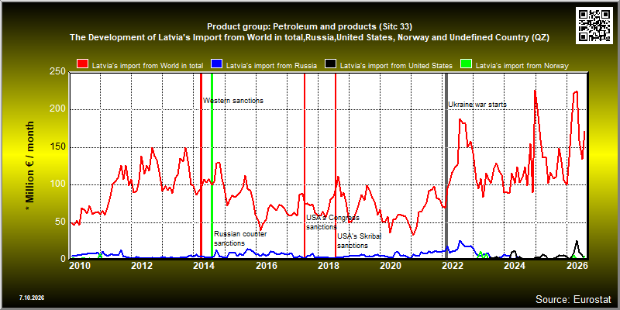This screenshot has height=310, width=620.
Task: Click the "Western sanctions" annotation
Action: (233, 101)
